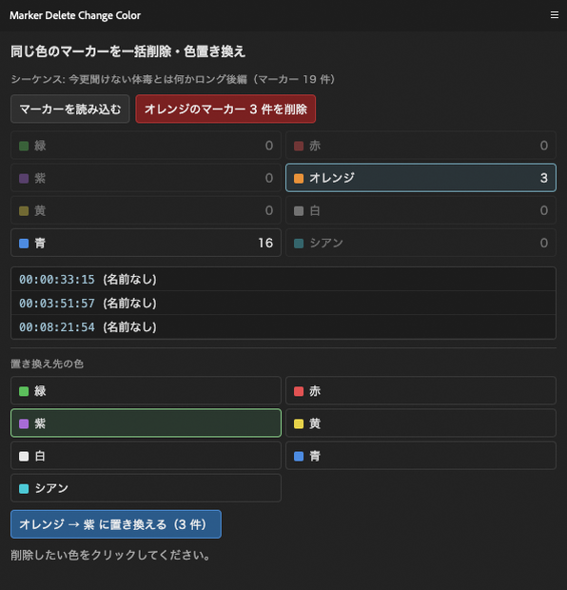This screenshot has width=567, height=590.
Task: Select the 赤 source color row
Action: (420, 146)
